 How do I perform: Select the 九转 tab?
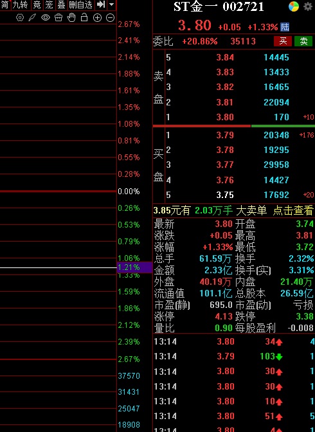pos(20,4)
